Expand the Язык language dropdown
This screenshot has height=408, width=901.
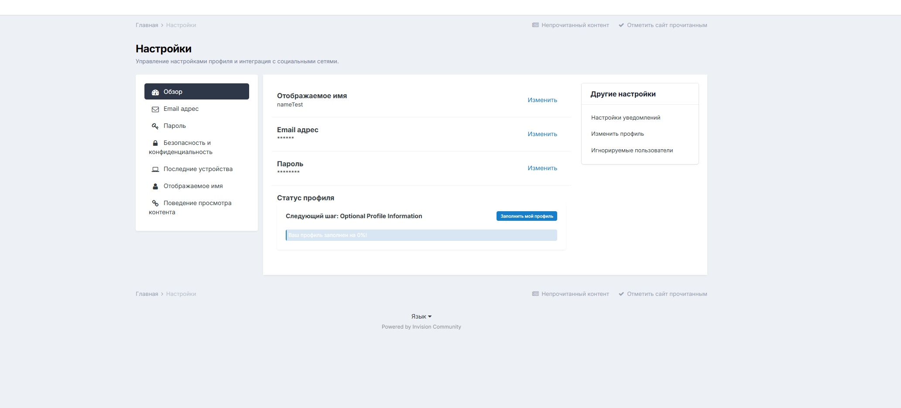(421, 317)
